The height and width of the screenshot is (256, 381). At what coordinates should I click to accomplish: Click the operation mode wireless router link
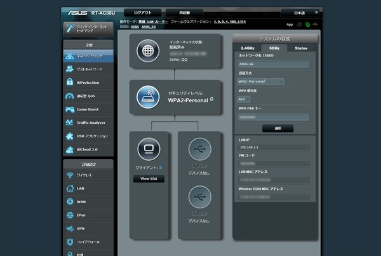[153, 22]
